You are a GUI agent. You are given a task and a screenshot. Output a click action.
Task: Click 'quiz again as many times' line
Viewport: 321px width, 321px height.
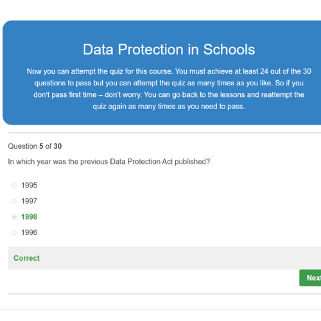pyautogui.click(x=169, y=107)
